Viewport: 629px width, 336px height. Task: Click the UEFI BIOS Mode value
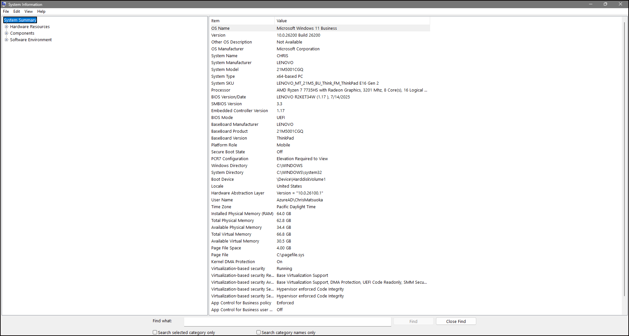point(281,118)
